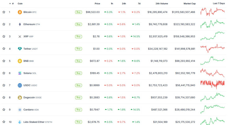Favorite Dogecoin with its star
The image size is (228, 125).
4,97
